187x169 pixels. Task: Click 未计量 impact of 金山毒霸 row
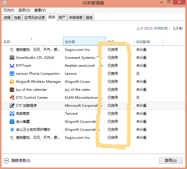141,122
